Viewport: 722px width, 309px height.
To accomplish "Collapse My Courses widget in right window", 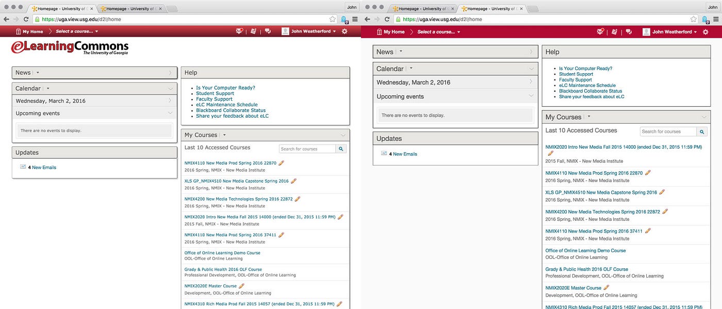I will (704, 117).
